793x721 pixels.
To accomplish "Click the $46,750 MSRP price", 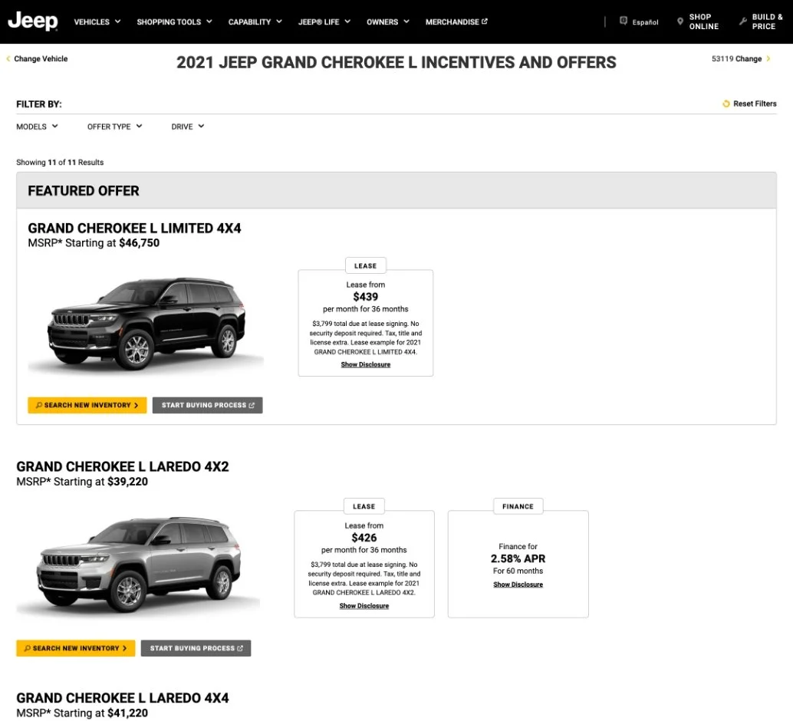I will click(139, 243).
